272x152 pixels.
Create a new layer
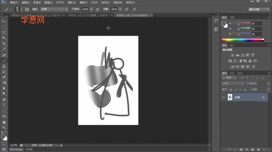tap(258, 149)
